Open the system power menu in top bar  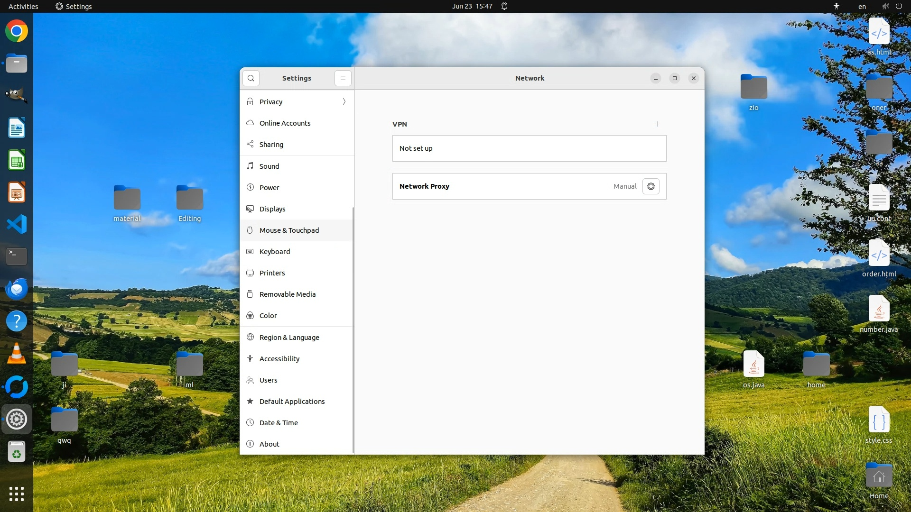tap(899, 6)
